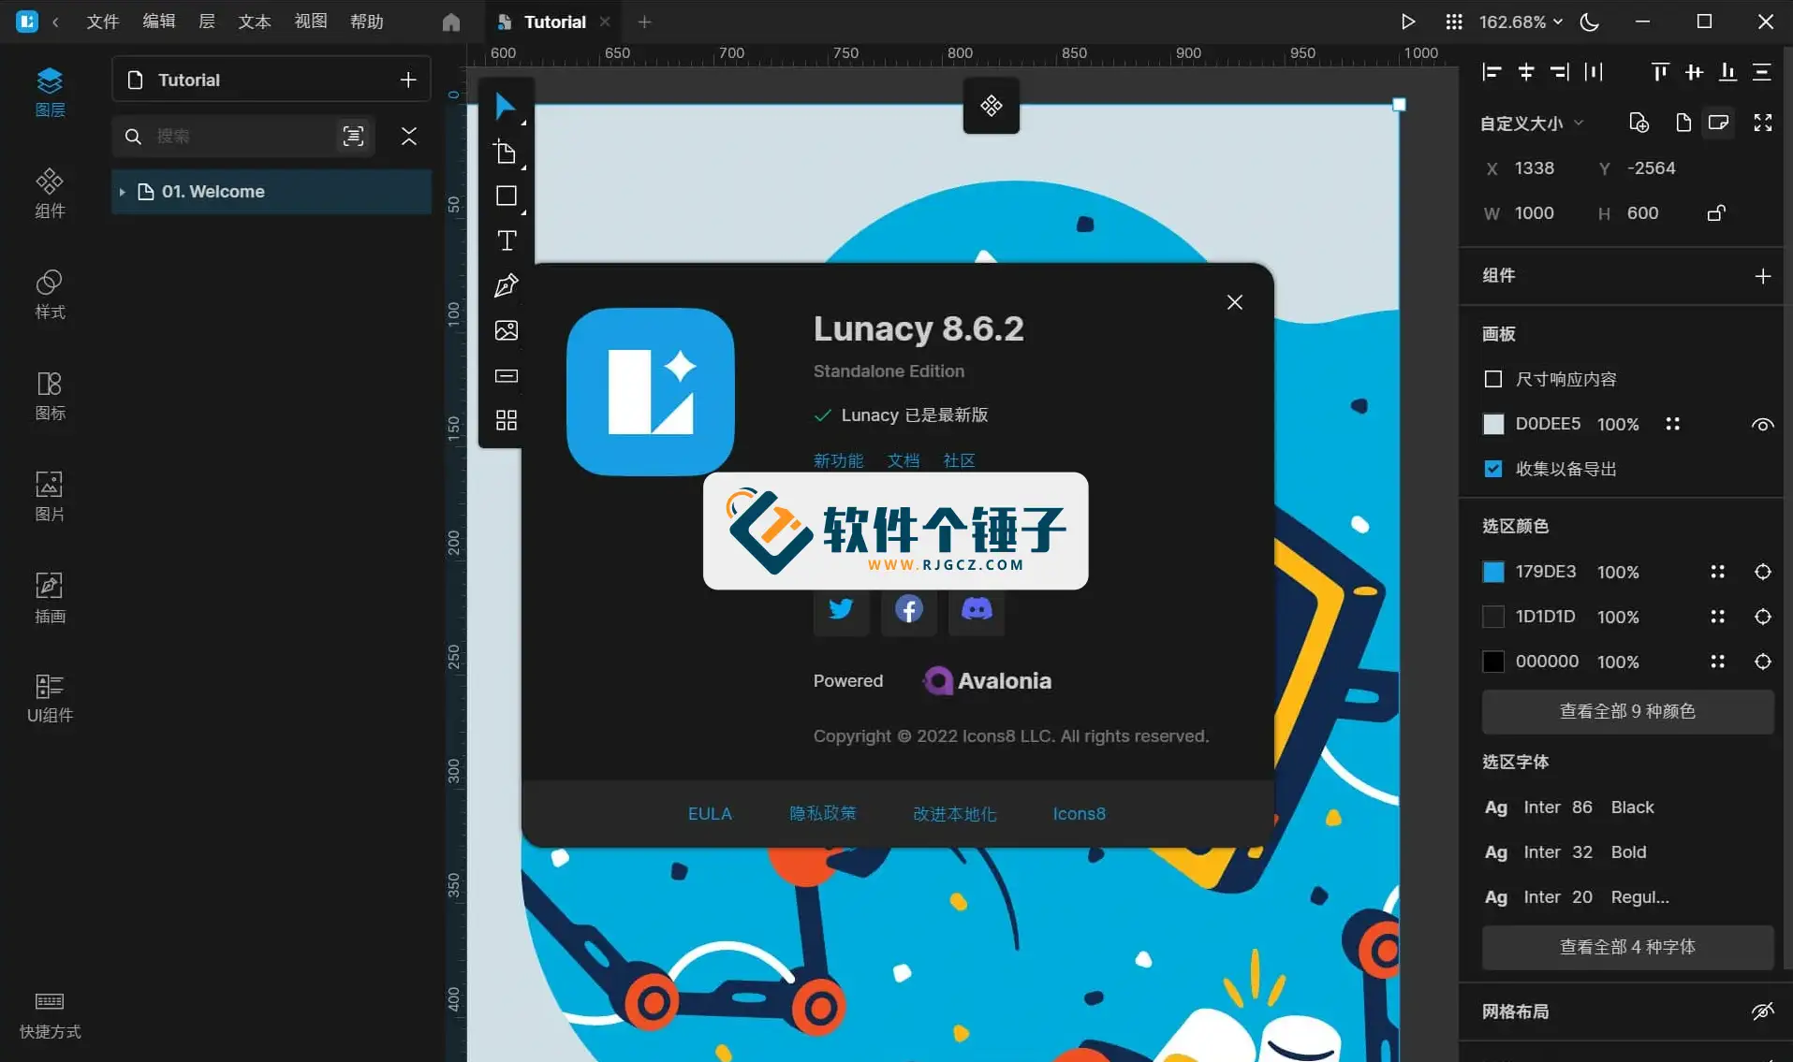Click the fit-to-content expand icon
The height and width of the screenshot is (1062, 1793).
coord(1763,123)
